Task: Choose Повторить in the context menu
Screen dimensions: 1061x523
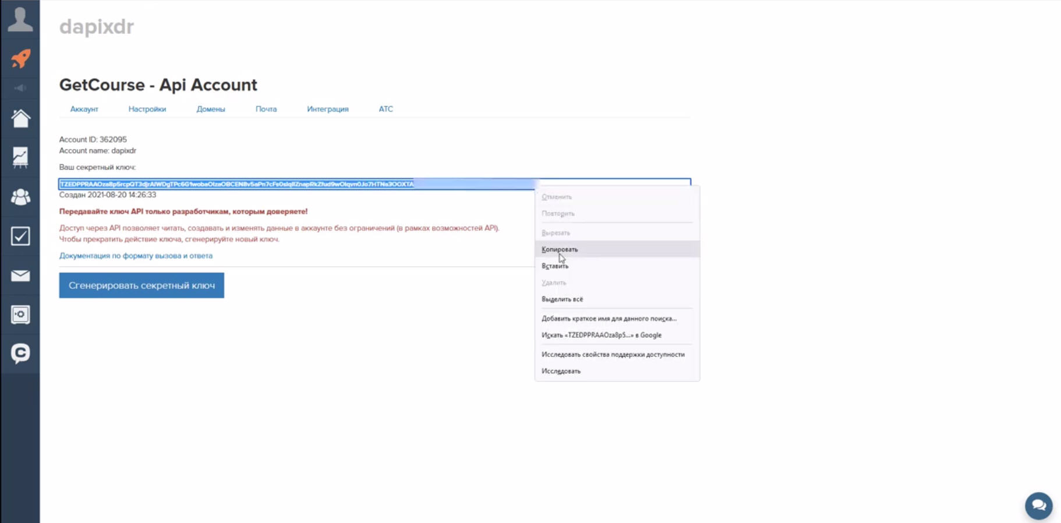Action: [x=617, y=214]
